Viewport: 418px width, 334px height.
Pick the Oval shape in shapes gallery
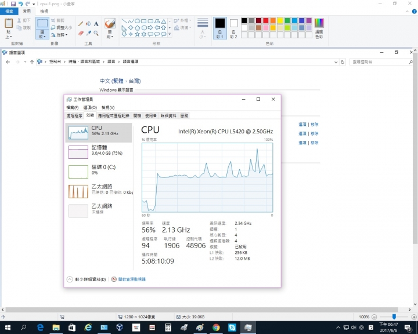tap(137, 21)
